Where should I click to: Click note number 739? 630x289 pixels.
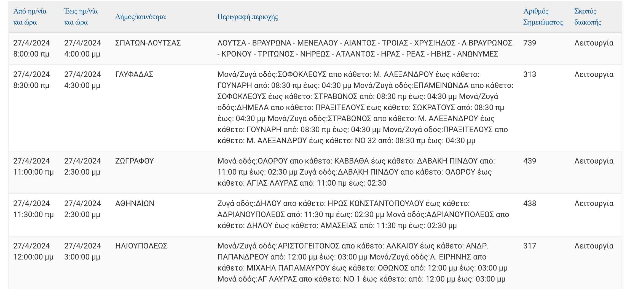tap(529, 43)
